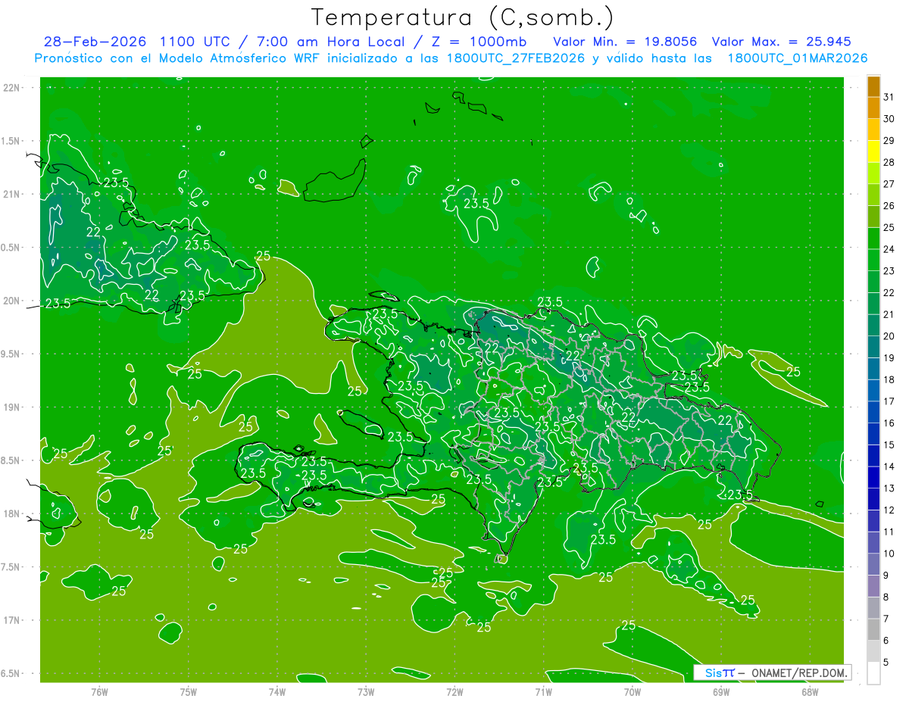Click the color scale segment between 24 and 25

coord(873,238)
